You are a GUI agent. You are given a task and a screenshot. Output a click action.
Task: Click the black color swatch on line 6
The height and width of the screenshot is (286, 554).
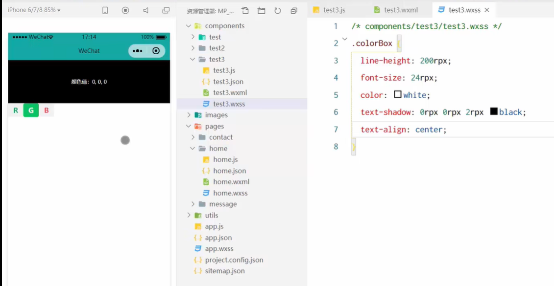click(494, 112)
